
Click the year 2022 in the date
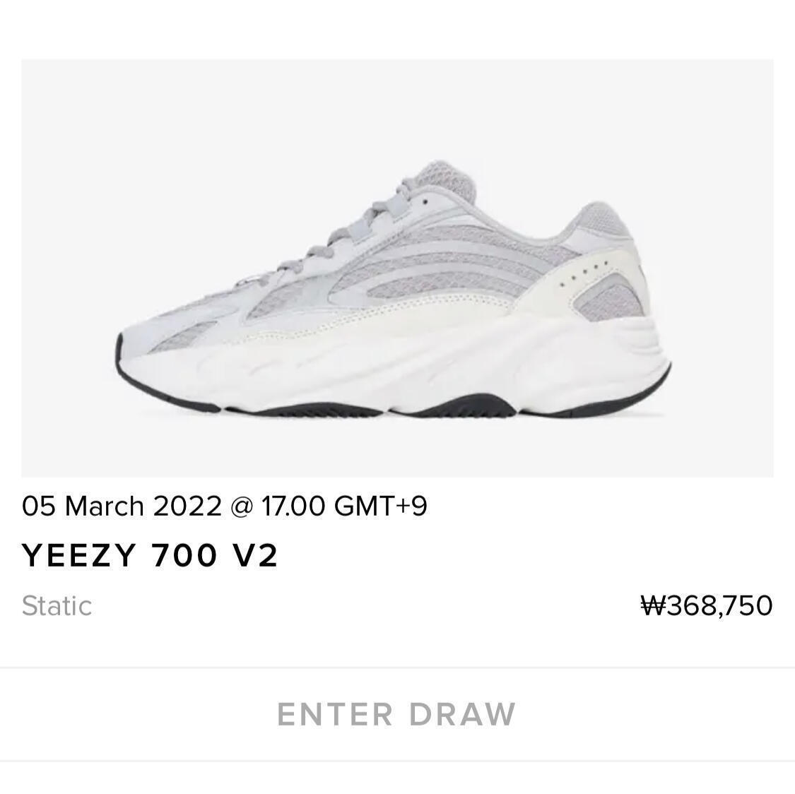tap(187, 506)
